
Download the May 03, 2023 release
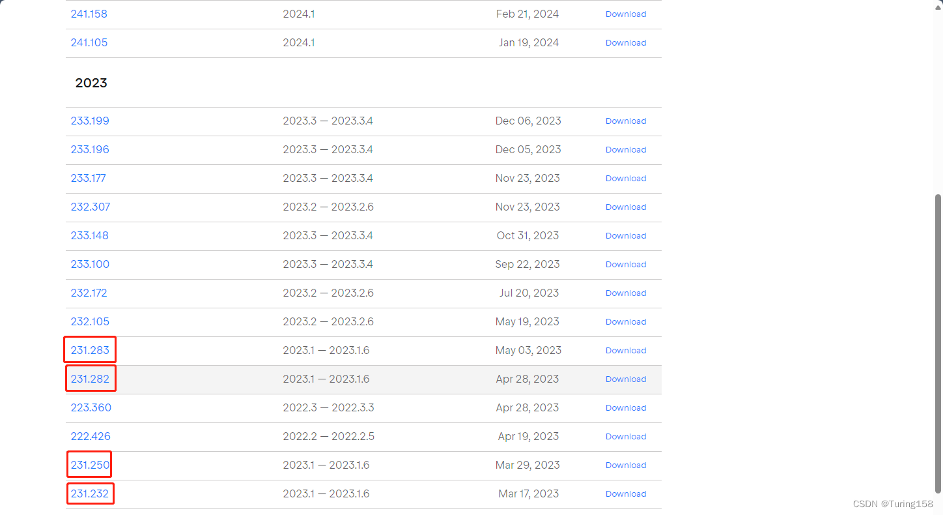[x=626, y=350]
